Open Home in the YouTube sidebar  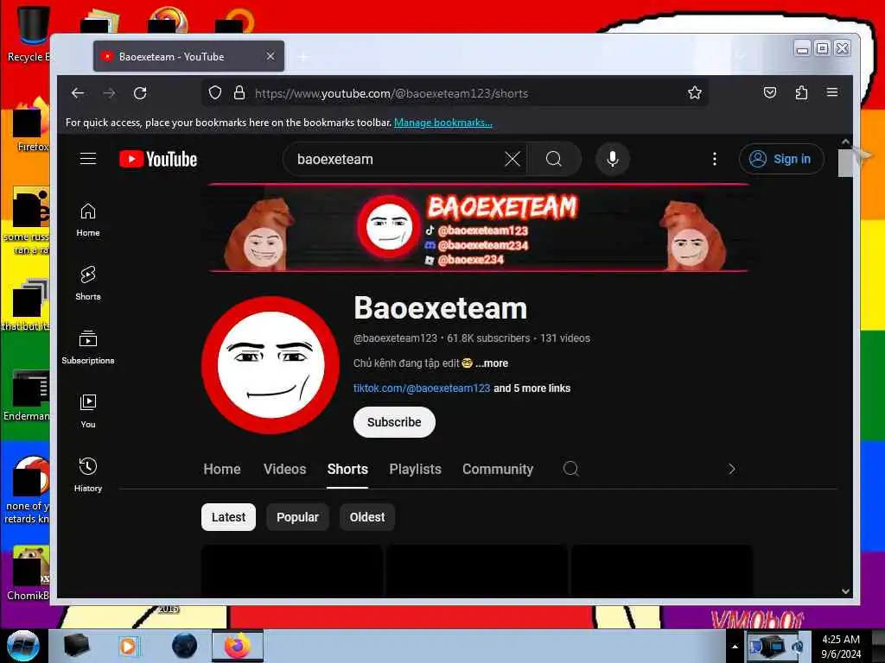[88, 220]
